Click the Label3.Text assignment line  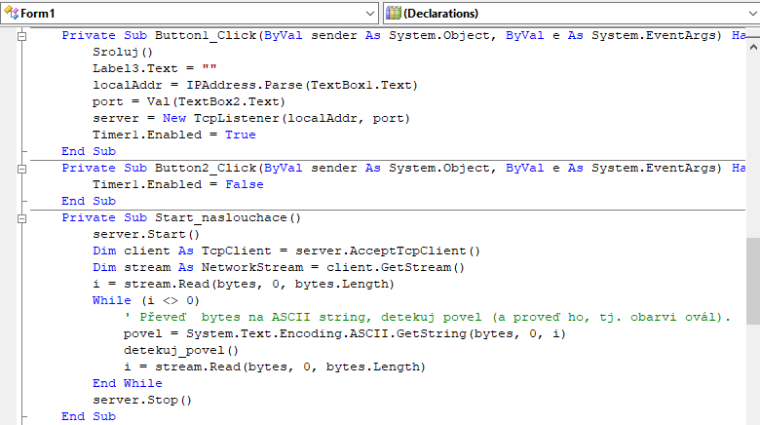(146, 68)
